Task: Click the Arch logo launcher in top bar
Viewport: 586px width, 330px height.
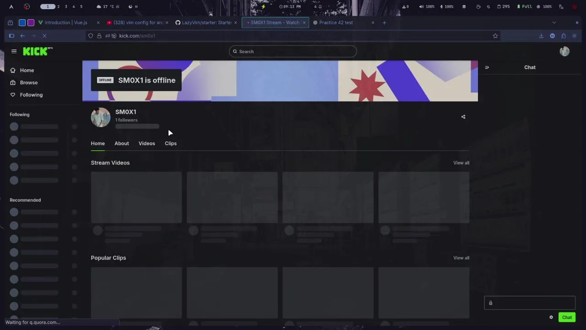Action: coord(11,6)
